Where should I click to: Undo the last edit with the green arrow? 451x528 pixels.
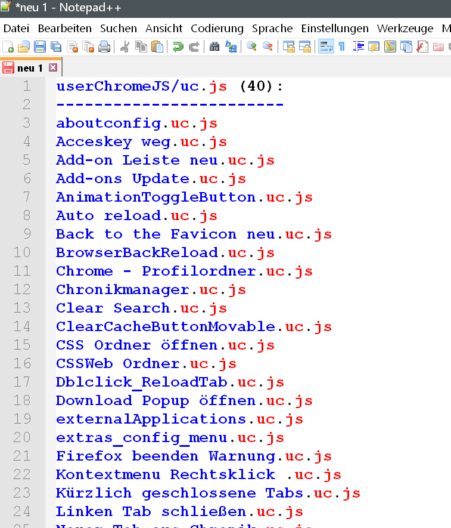[x=178, y=47]
